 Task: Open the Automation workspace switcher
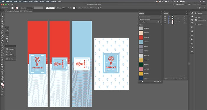coord(181,4)
